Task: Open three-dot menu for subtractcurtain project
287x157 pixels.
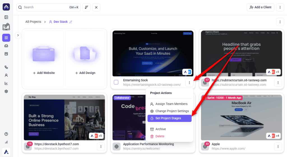Action: click(x=278, y=83)
